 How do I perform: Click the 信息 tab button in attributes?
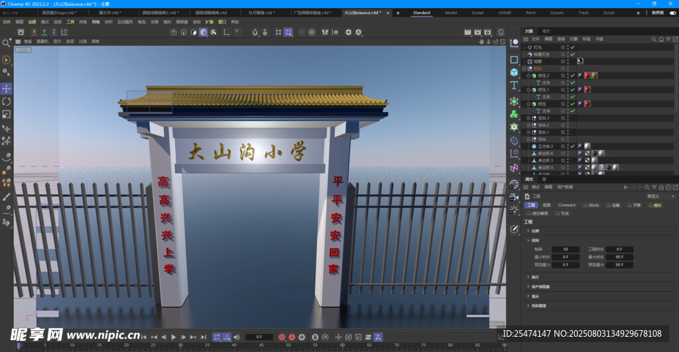pos(546,205)
